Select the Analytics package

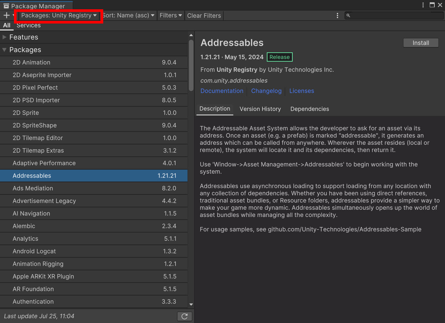point(94,239)
